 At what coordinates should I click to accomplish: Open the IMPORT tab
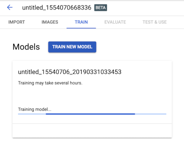(16, 22)
